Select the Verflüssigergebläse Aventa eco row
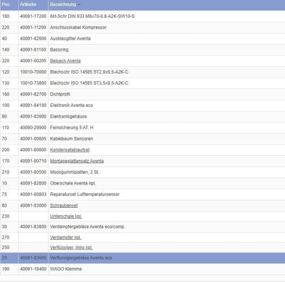285x282 pixels. (142, 258)
